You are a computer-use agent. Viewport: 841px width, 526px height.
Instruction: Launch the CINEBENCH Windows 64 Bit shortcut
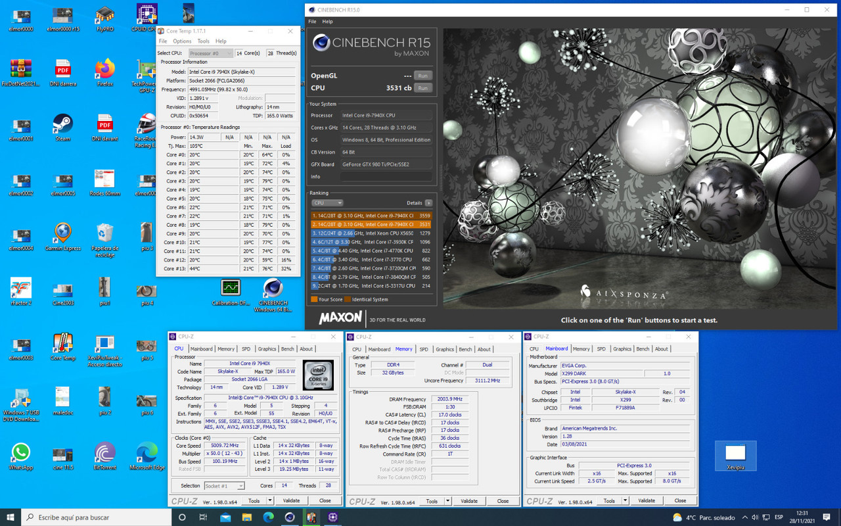[x=273, y=295]
